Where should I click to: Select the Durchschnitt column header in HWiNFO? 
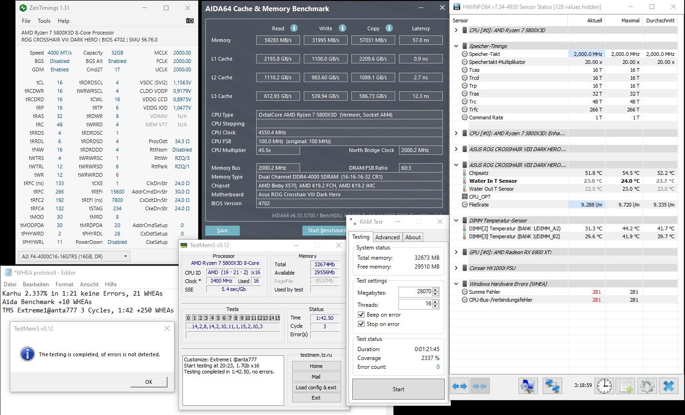click(x=660, y=21)
